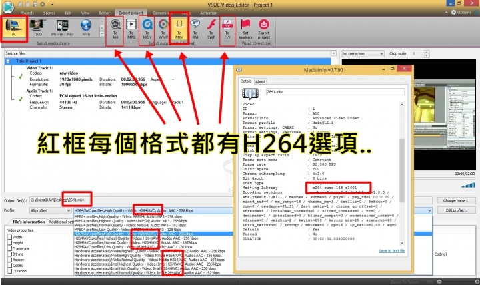The image size is (480, 285).
Task: Select the MediaInfo Details tab
Action: pos(246,81)
